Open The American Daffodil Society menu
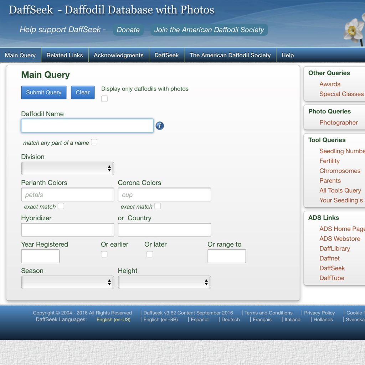 click(230, 55)
